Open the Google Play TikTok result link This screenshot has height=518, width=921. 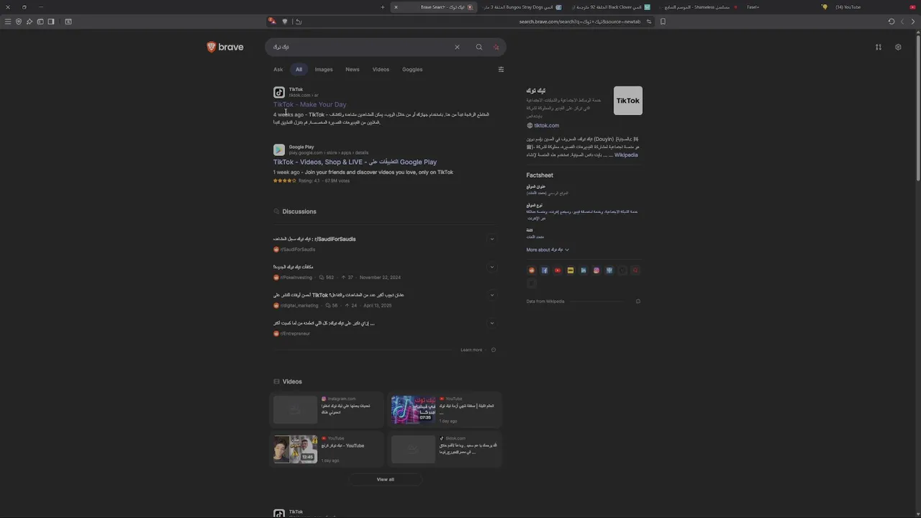355,162
